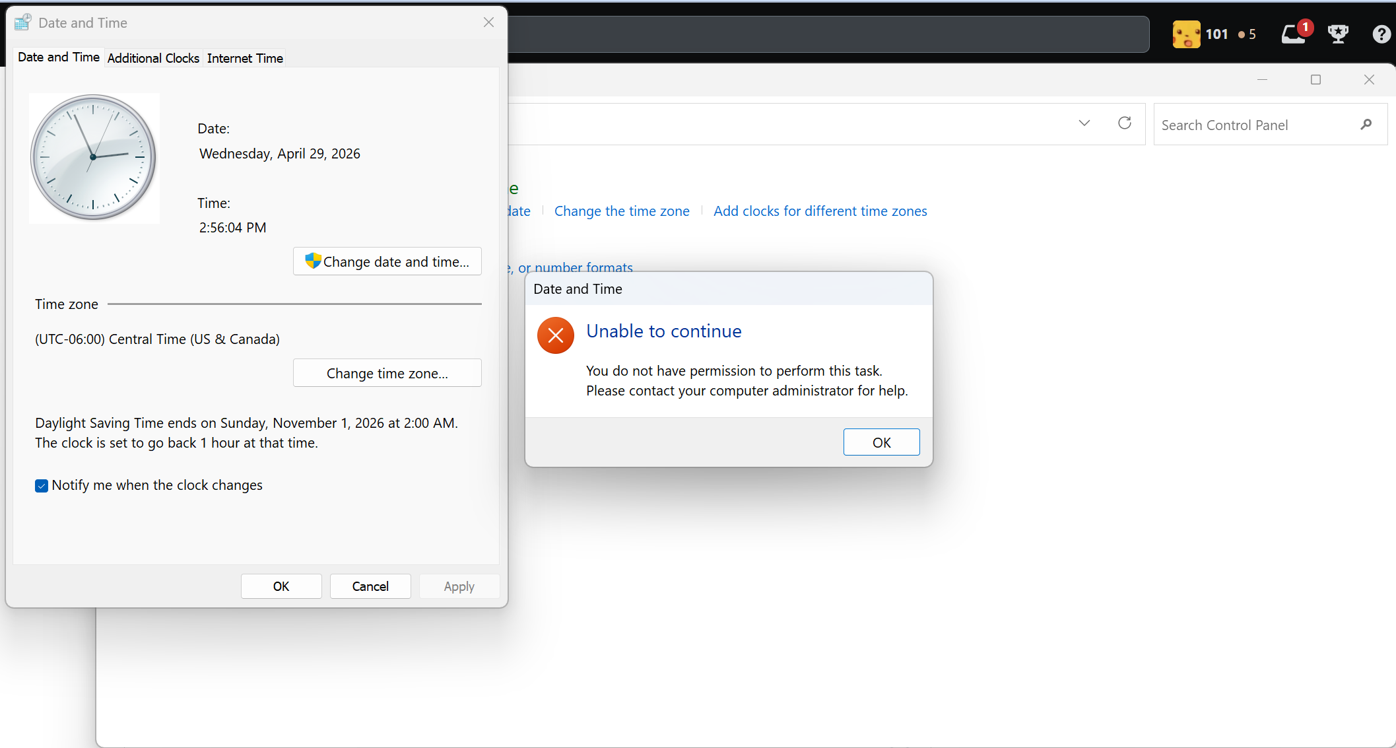This screenshot has width=1396, height=748.
Task: Close the Control Panel window
Action: click(1369, 80)
